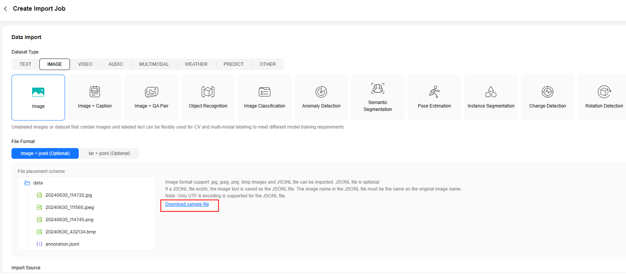Select the Rotation Detection icon
Viewport: 626px width, 277px height.
[604, 92]
